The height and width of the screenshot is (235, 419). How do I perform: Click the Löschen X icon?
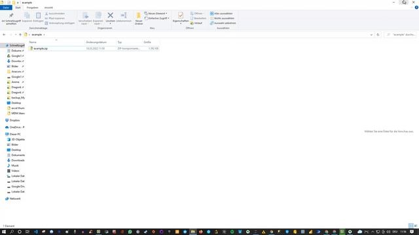click(111, 16)
